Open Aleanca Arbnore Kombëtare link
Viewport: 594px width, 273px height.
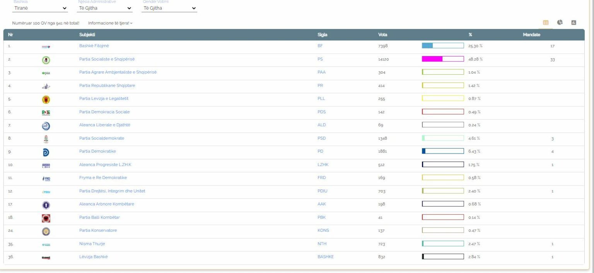pyautogui.click(x=107, y=204)
